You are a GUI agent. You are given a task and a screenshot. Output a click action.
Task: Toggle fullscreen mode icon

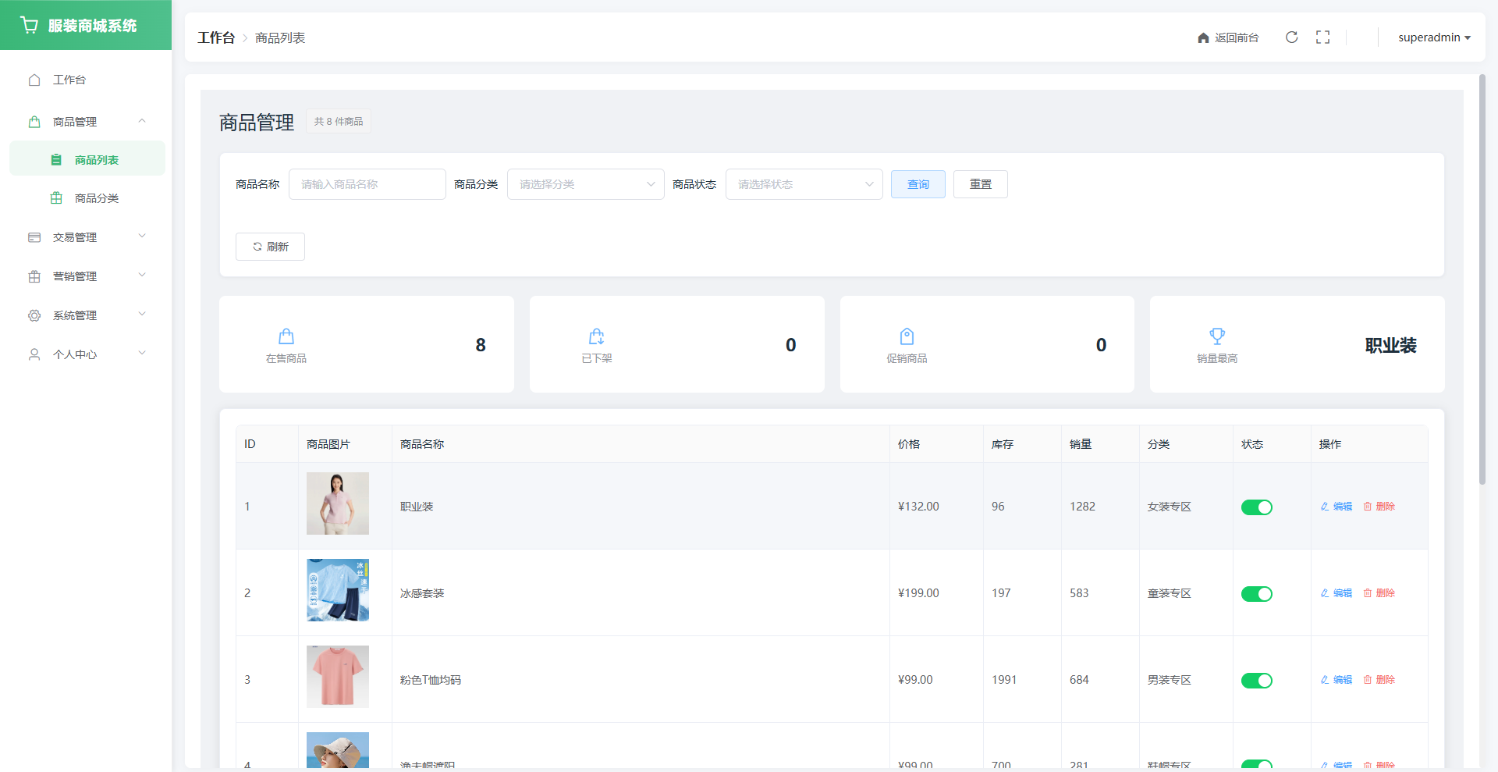tap(1322, 37)
